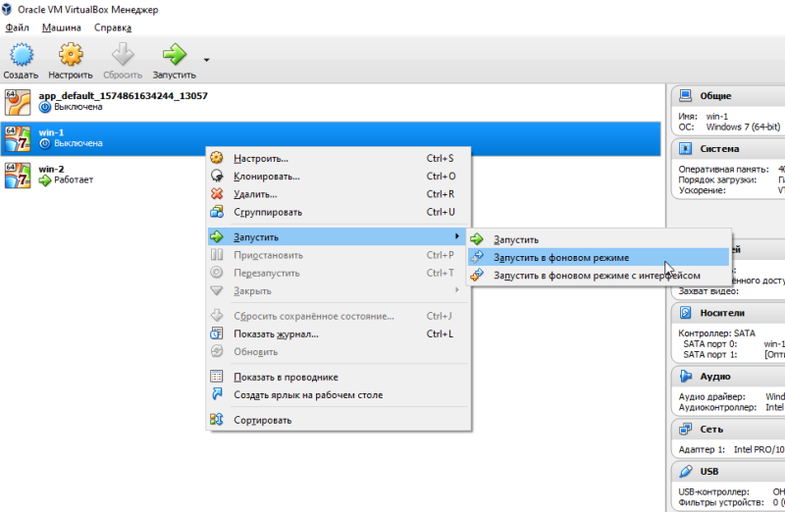The height and width of the screenshot is (512, 785).
Task: Click the VirtualBox logo in title bar
Action: click(x=7, y=9)
